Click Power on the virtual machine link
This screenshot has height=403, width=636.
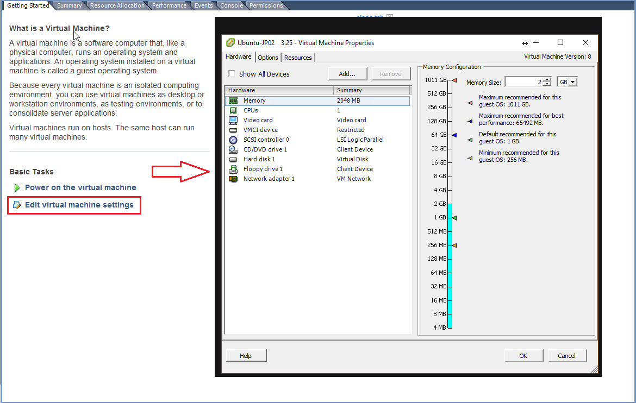point(80,188)
